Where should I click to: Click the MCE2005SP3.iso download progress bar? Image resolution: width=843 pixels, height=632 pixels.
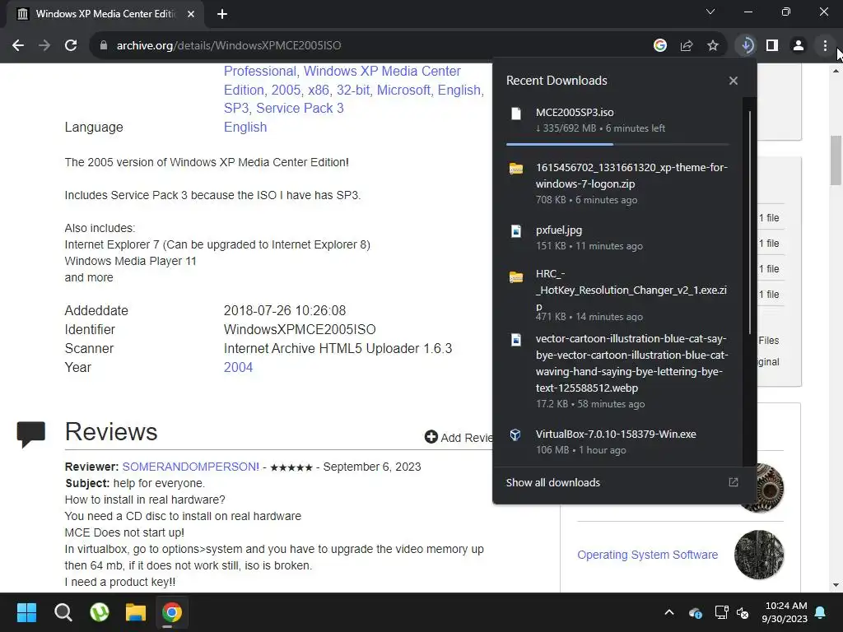pos(617,144)
